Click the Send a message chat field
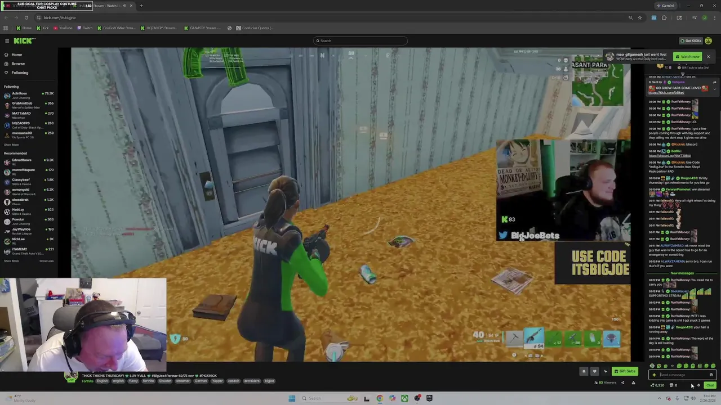The width and height of the screenshot is (721, 405). [x=682, y=375]
